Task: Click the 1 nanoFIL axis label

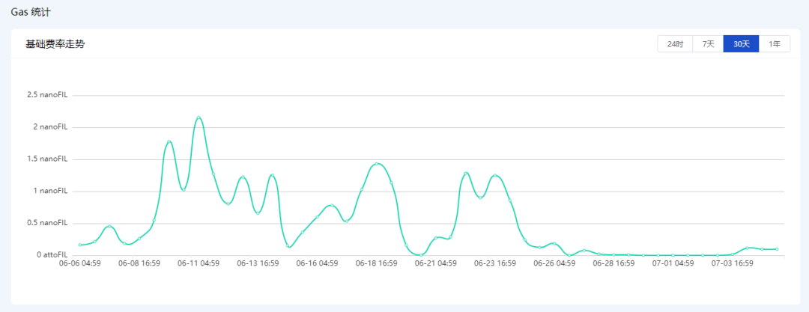Action: 50,191
